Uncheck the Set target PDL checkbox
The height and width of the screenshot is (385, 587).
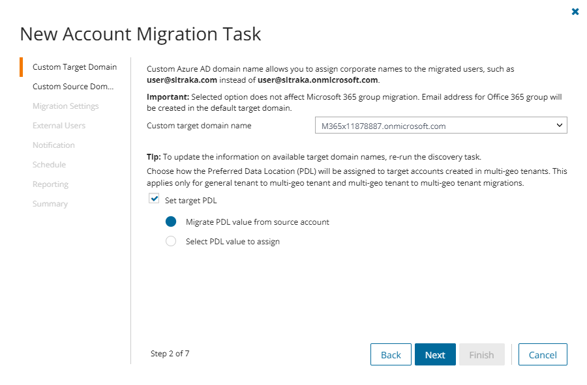pos(155,199)
